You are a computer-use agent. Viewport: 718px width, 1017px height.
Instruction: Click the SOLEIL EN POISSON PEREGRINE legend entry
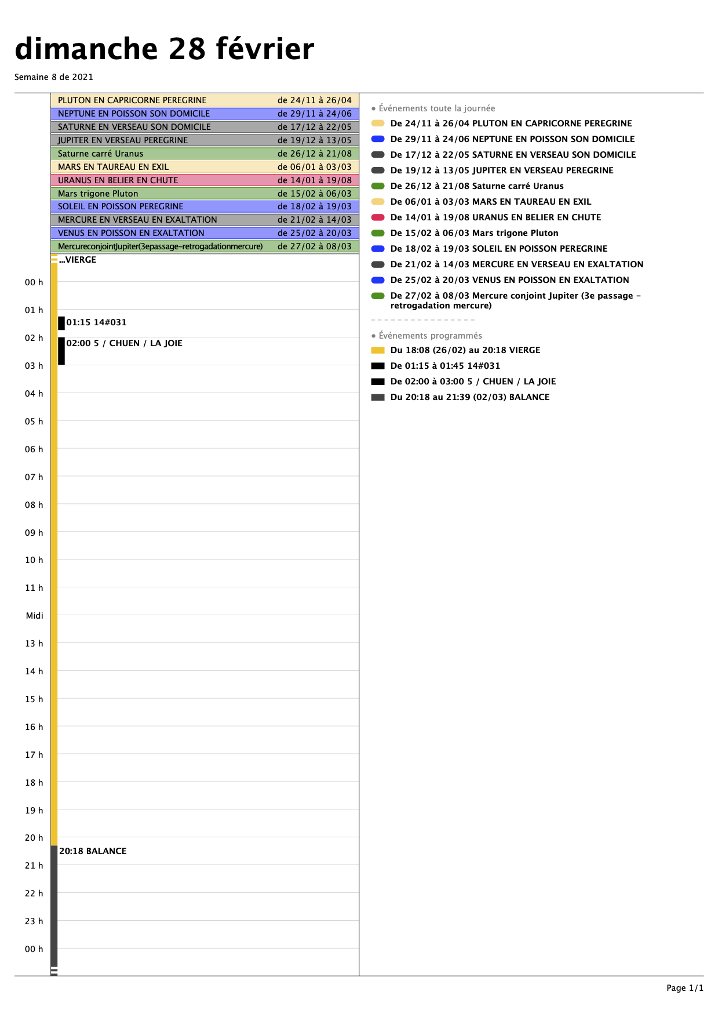(499, 249)
